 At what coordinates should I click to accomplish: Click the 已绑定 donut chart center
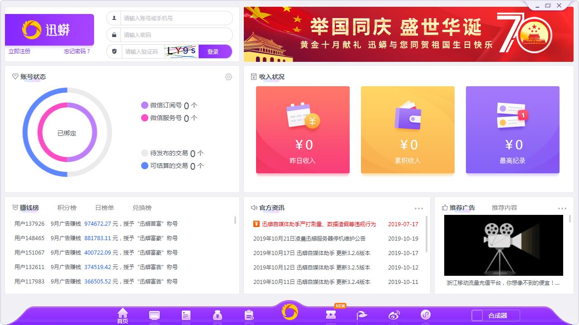pos(67,133)
